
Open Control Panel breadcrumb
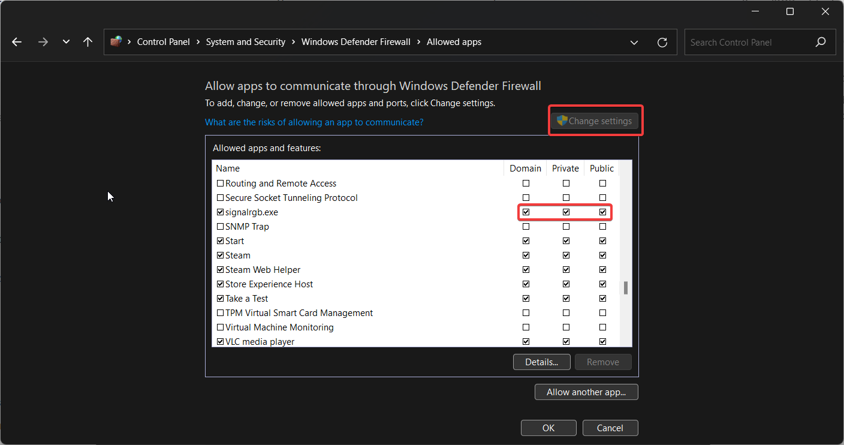pos(164,42)
